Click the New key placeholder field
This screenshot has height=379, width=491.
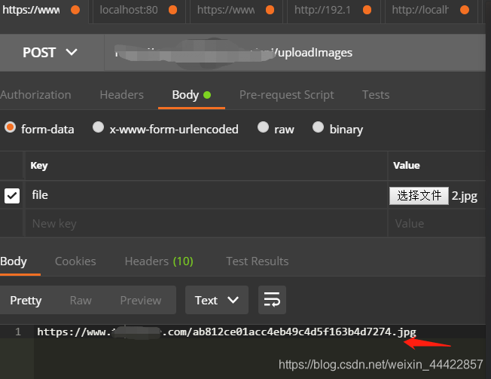click(x=206, y=223)
